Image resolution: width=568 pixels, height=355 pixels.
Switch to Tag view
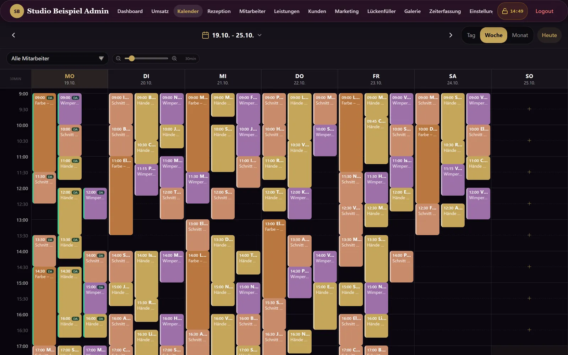pos(471,35)
